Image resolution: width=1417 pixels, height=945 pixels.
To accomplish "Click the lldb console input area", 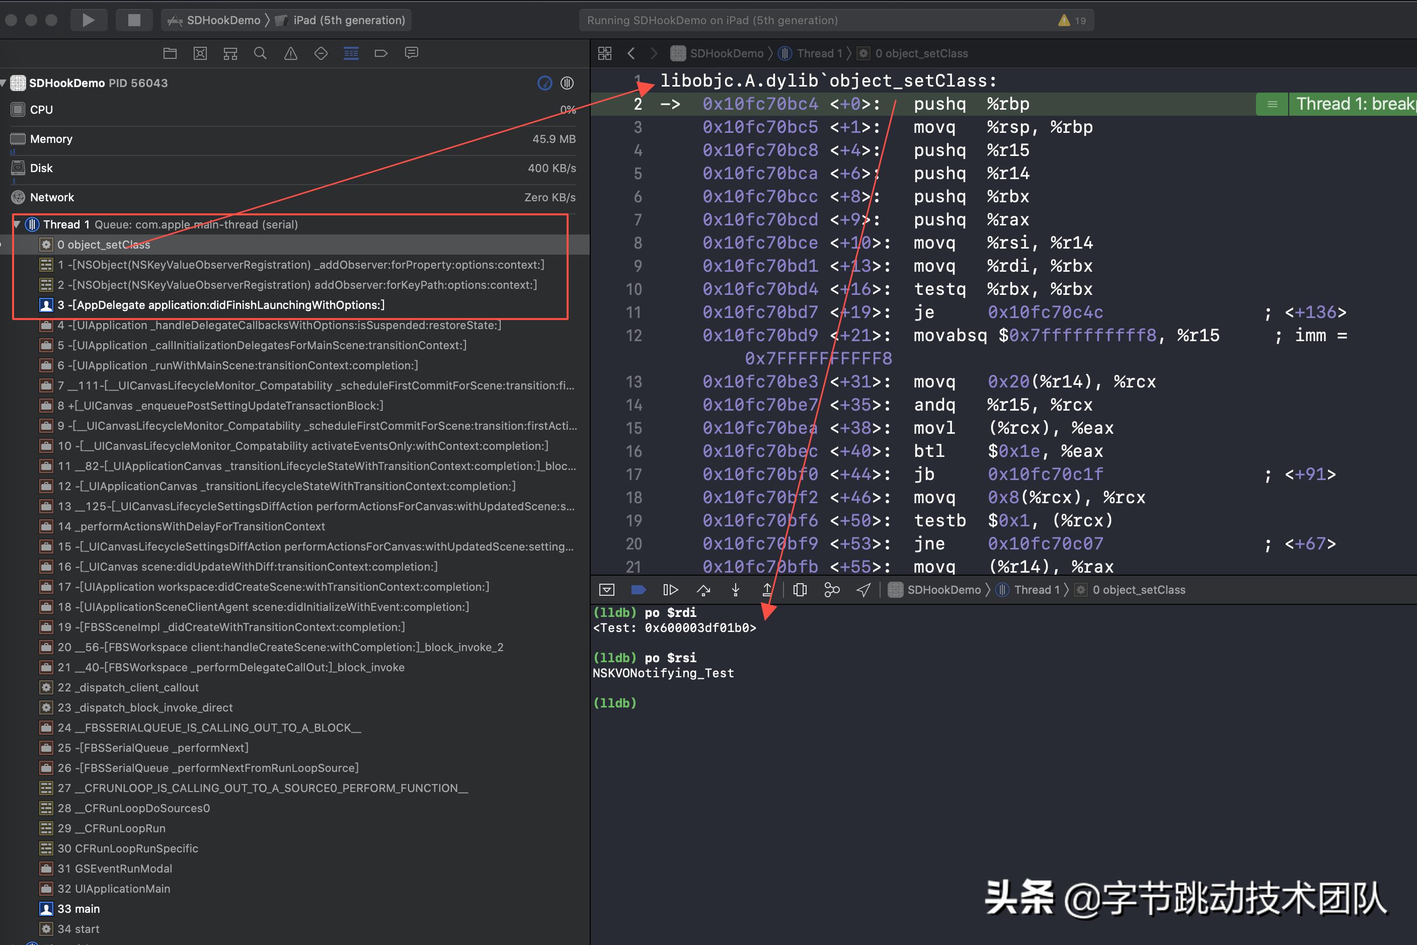I will coord(663,702).
